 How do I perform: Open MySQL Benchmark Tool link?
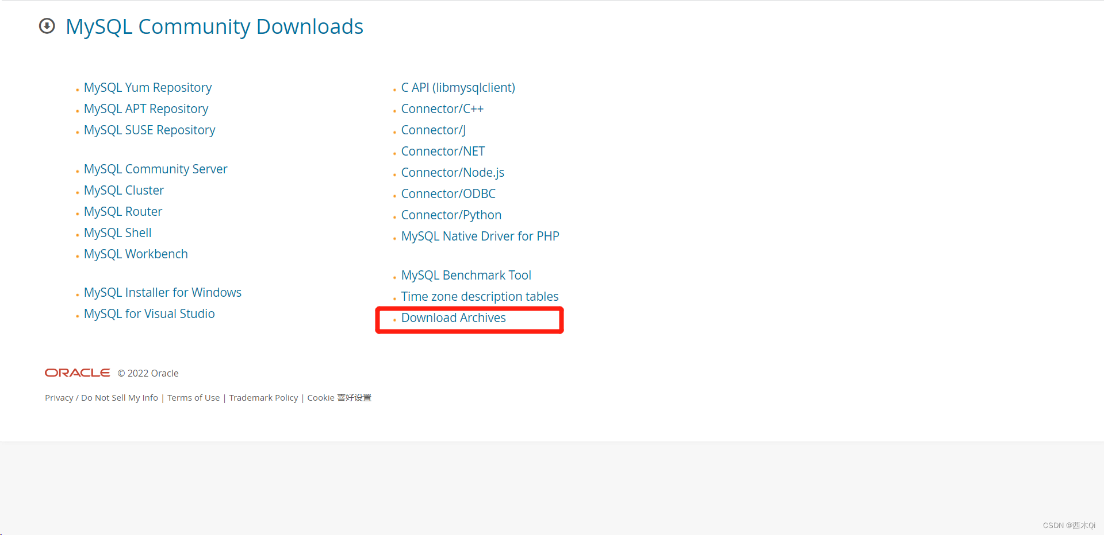[466, 276]
